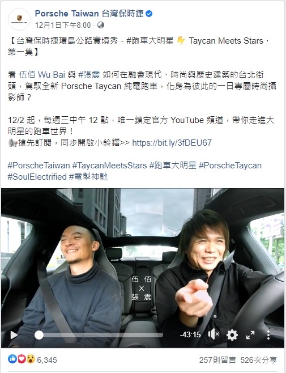Open Porsche Taiwan page name link
This screenshot has width=286, height=373.
tap(89, 14)
